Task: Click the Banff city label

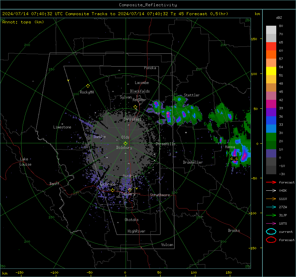Action: tap(54, 183)
